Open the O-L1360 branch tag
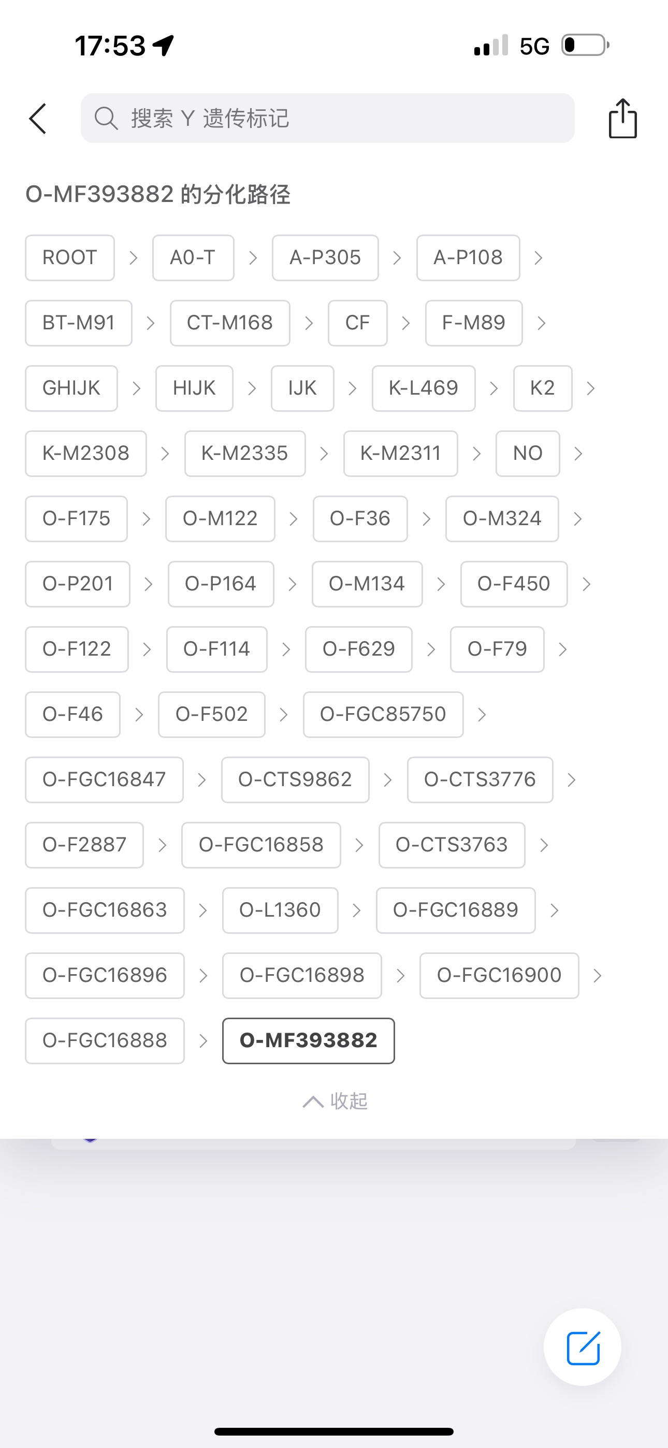The height and width of the screenshot is (1448, 668). tap(280, 910)
